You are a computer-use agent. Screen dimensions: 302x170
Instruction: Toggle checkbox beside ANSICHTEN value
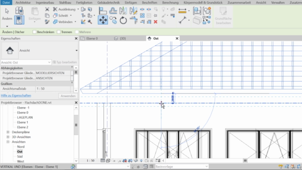point(72,78)
